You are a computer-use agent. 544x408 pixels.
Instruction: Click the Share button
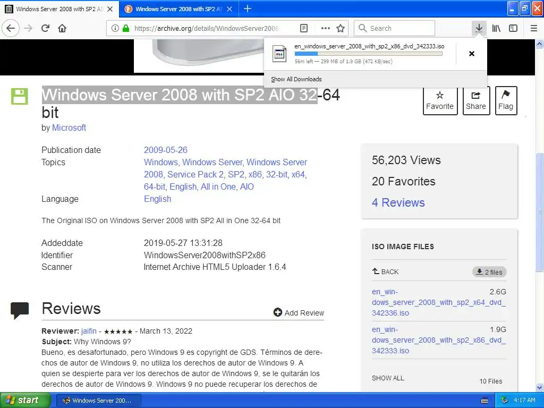point(476,100)
